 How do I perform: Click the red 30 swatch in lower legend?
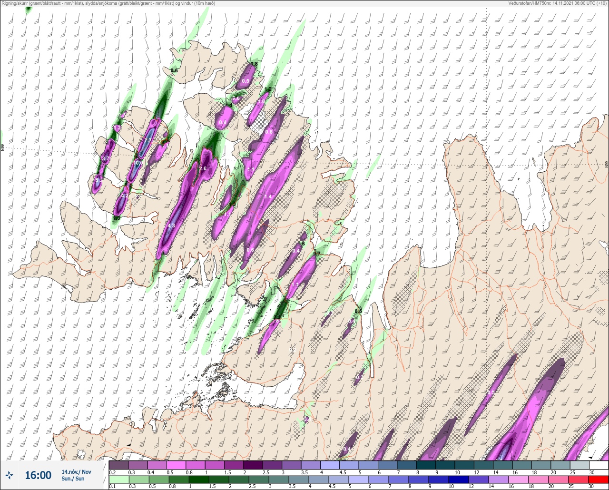pyautogui.click(x=599, y=480)
